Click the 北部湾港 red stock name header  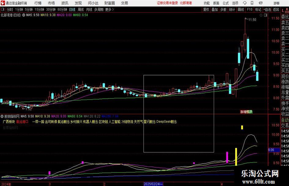click(186, 3)
